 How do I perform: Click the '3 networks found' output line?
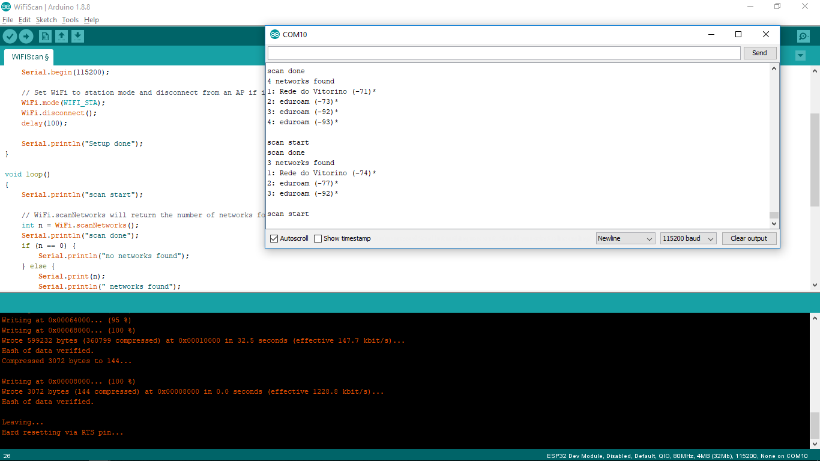pyautogui.click(x=301, y=163)
